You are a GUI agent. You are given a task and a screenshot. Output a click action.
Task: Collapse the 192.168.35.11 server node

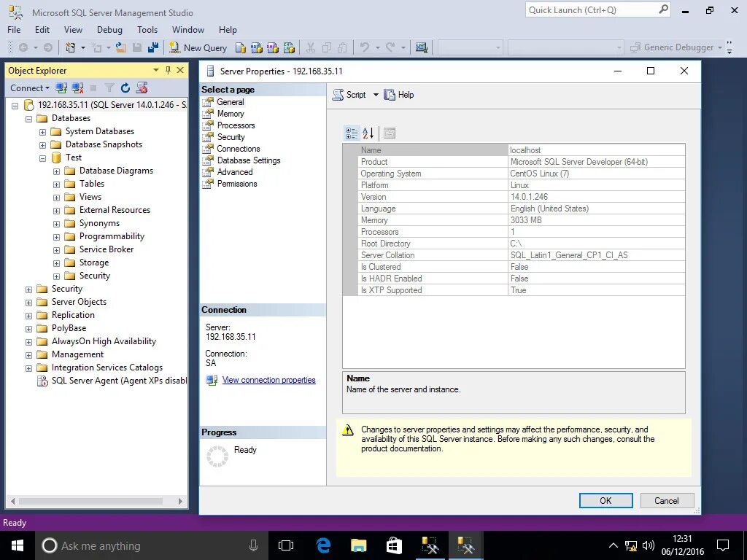click(15, 106)
